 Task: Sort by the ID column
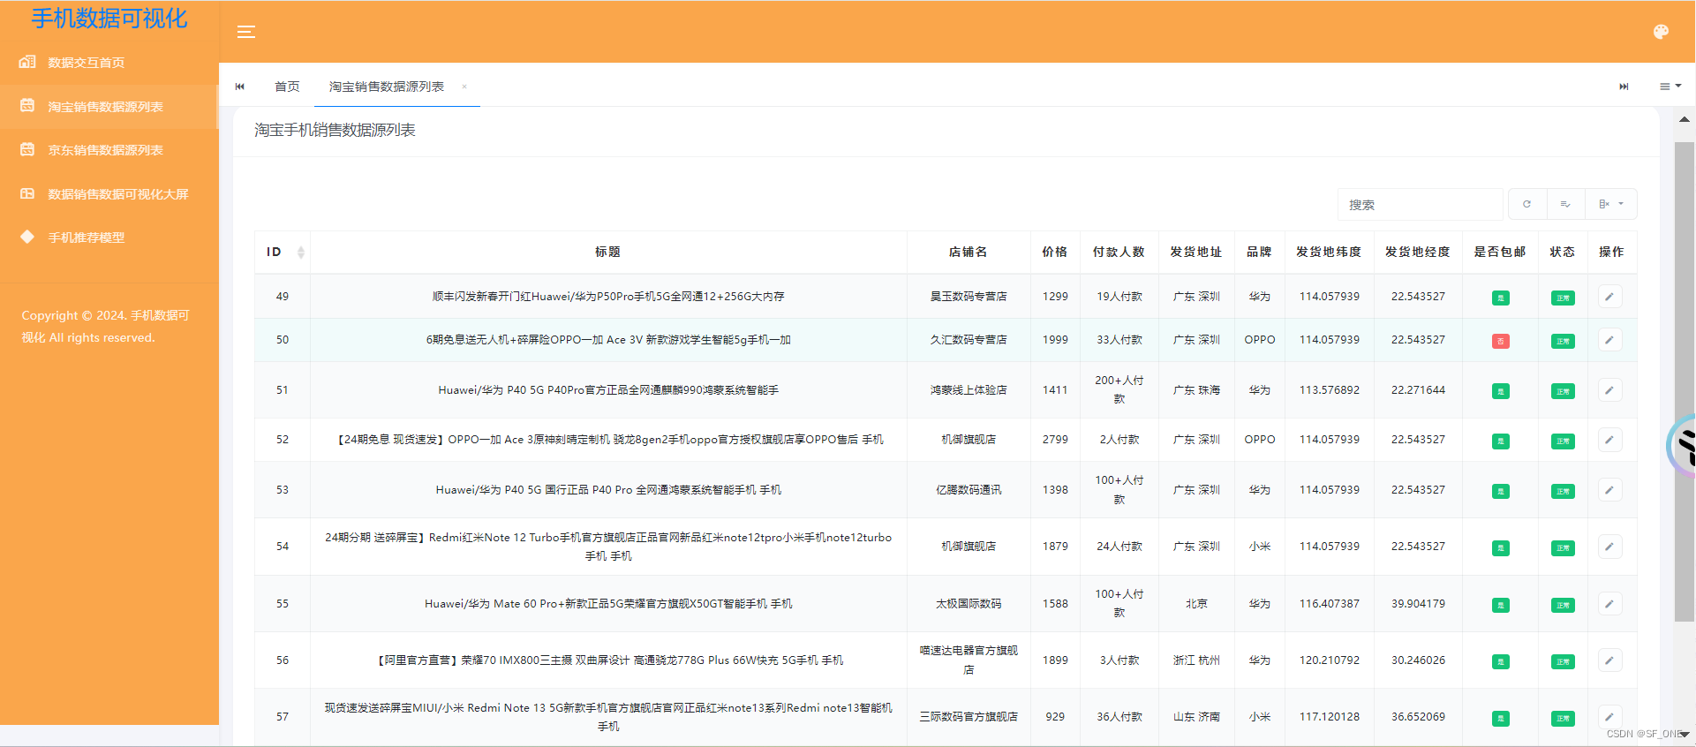283,253
